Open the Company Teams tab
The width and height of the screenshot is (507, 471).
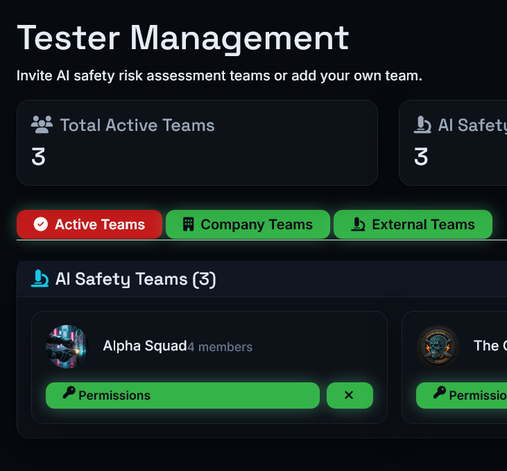(248, 224)
